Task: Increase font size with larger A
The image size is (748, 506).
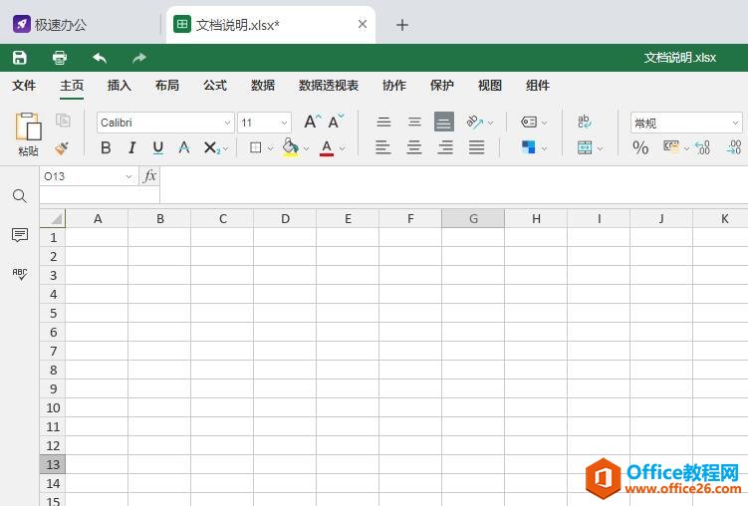Action: (x=313, y=123)
